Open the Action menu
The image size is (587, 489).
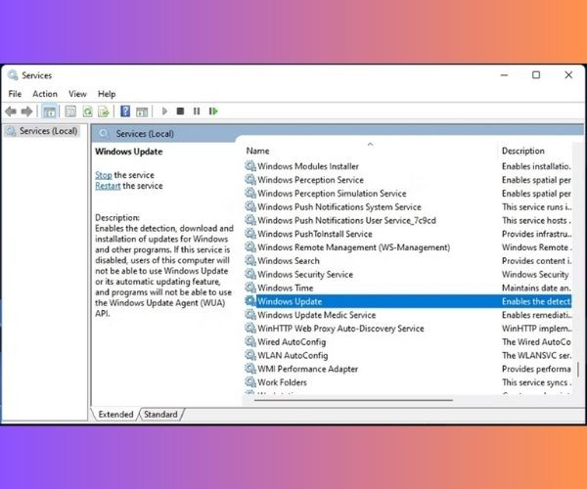pyautogui.click(x=45, y=94)
